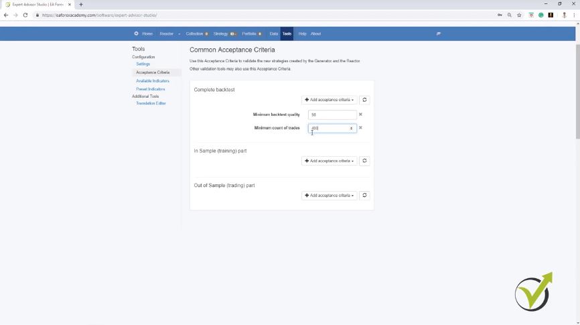Open Add acceptance criteria dropdown for Complete backtest
This screenshot has height=325, width=580.
[329, 100]
